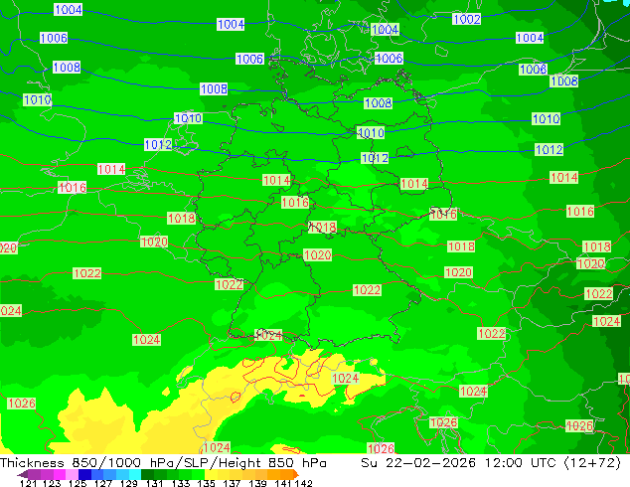Pick the darkest green legend swatch above 131
The image size is (630, 487).
[147, 474]
